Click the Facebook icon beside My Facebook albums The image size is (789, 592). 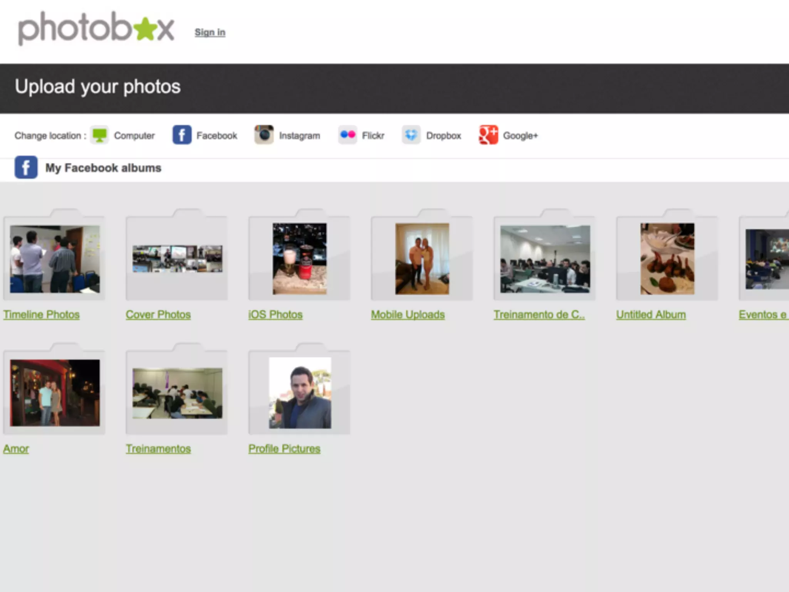(26, 167)
